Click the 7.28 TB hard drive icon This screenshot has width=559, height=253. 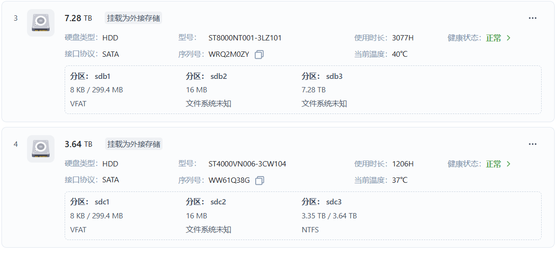pyautogui.click(x=41, y=23)
